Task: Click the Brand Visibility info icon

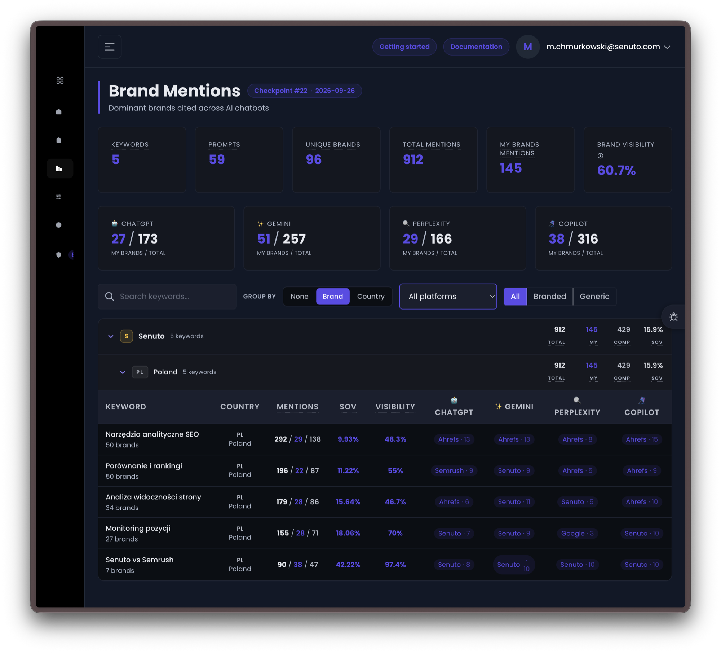Action: pyautogui.click(x=600, y=155)
